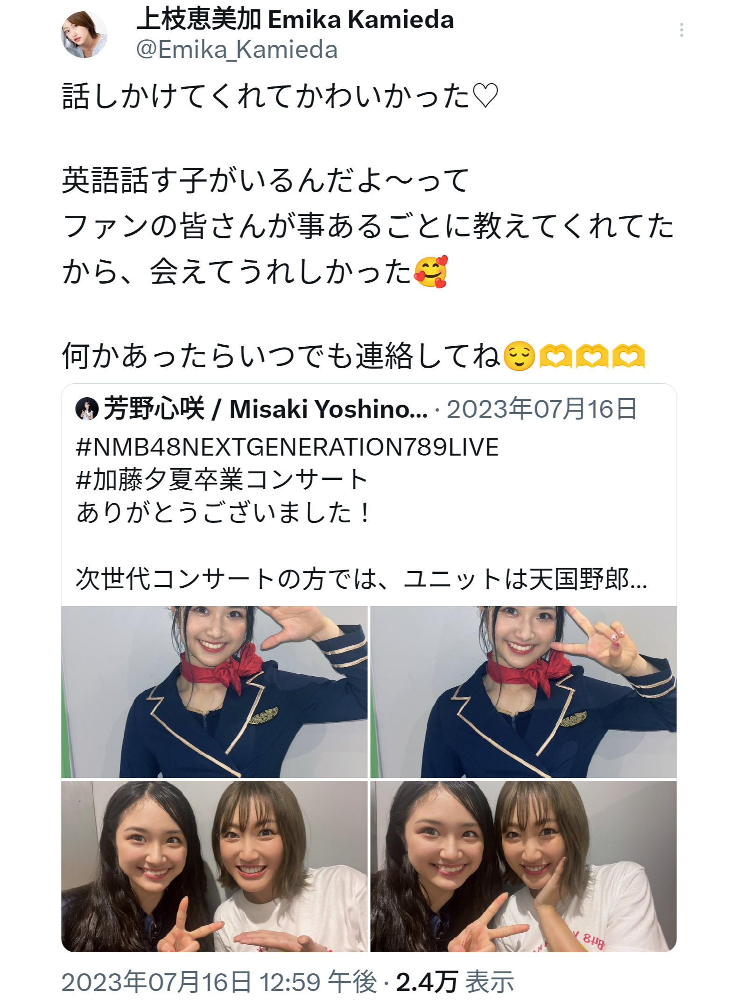Open quoted author 芳野心咲 / Misaki Yoshino
Screen dimensions: 738x1006
[265, 409]
